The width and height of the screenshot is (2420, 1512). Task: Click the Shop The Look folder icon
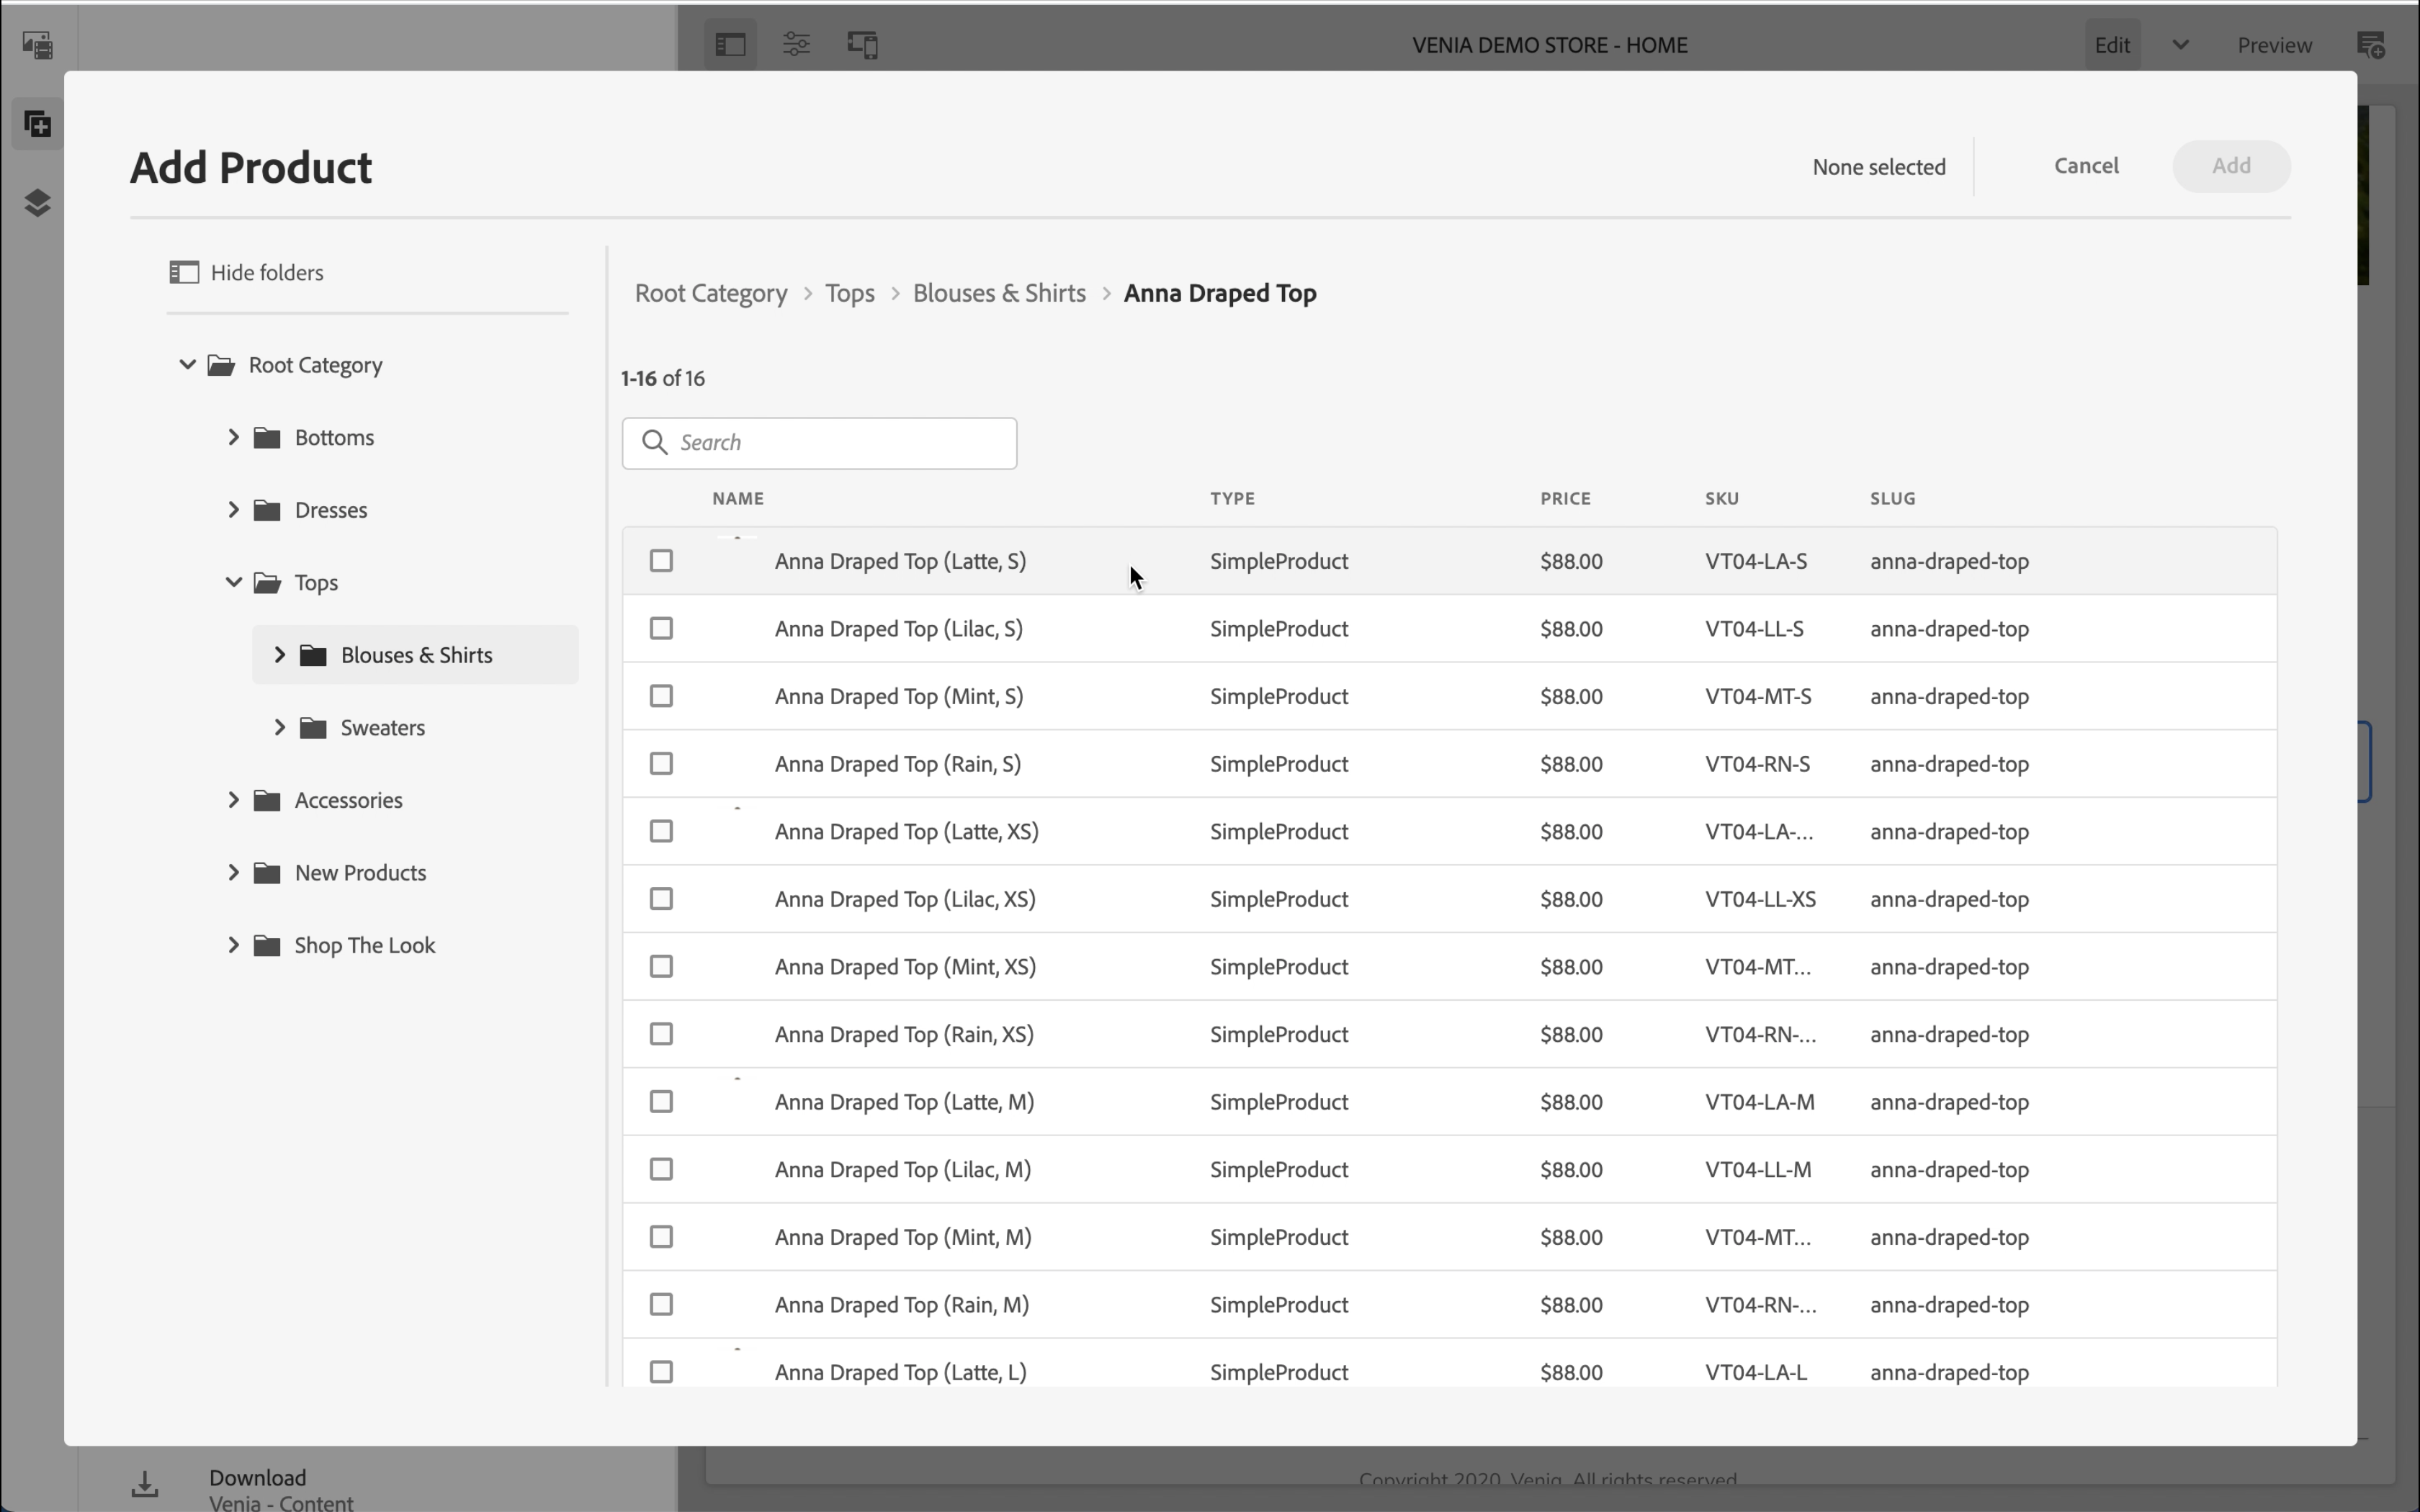pyautogui.click(x=267, y=945)
